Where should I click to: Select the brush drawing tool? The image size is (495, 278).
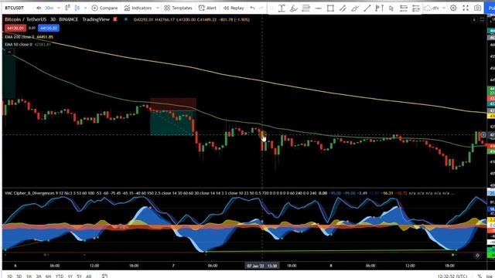294,8
